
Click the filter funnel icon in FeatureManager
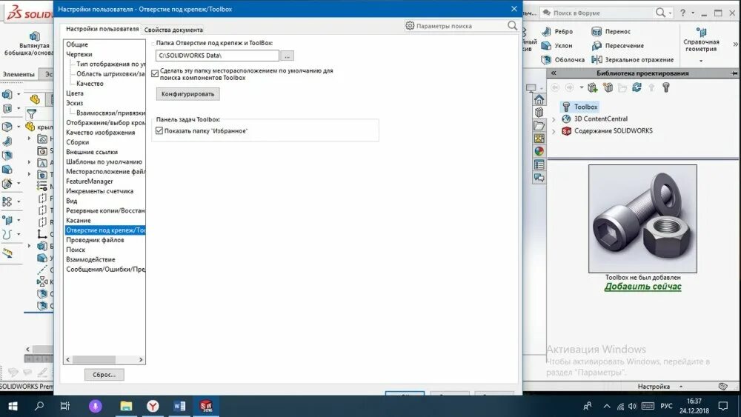point(32,114)
